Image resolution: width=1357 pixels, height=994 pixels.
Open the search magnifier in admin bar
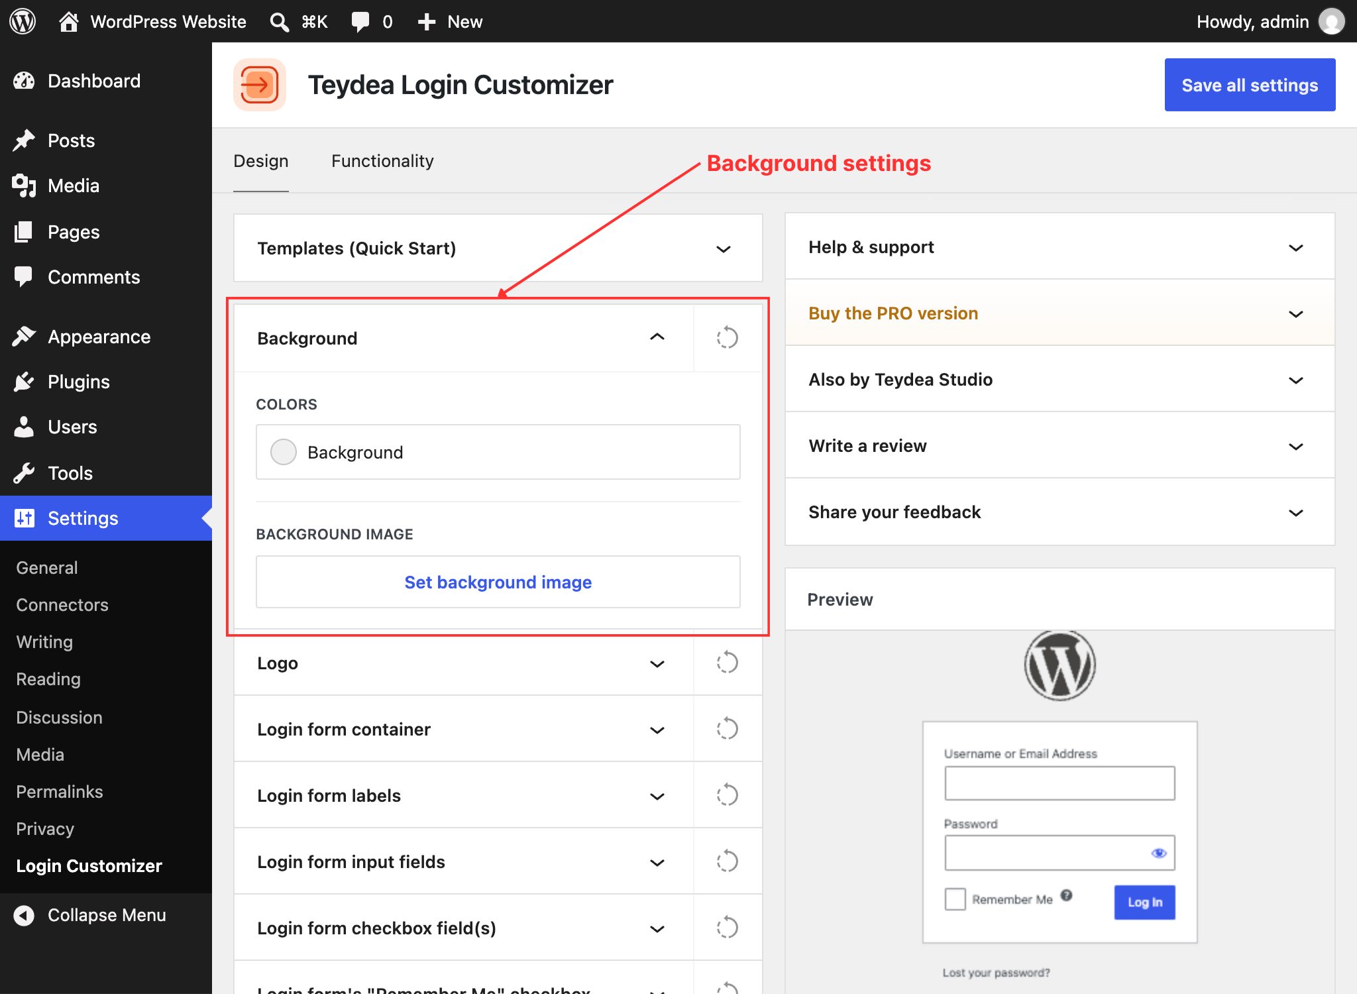click(x=279, y=22)
